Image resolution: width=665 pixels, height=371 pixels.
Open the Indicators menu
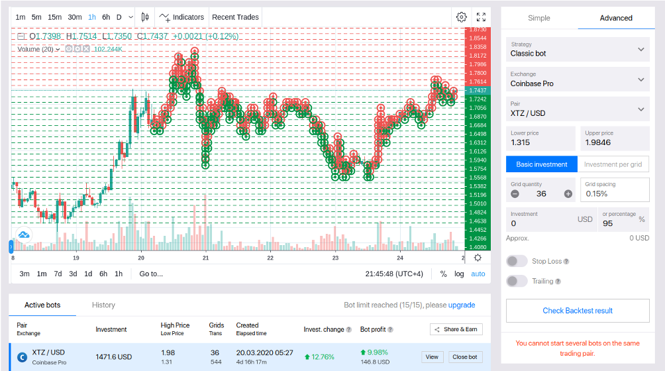pos(181,17)
